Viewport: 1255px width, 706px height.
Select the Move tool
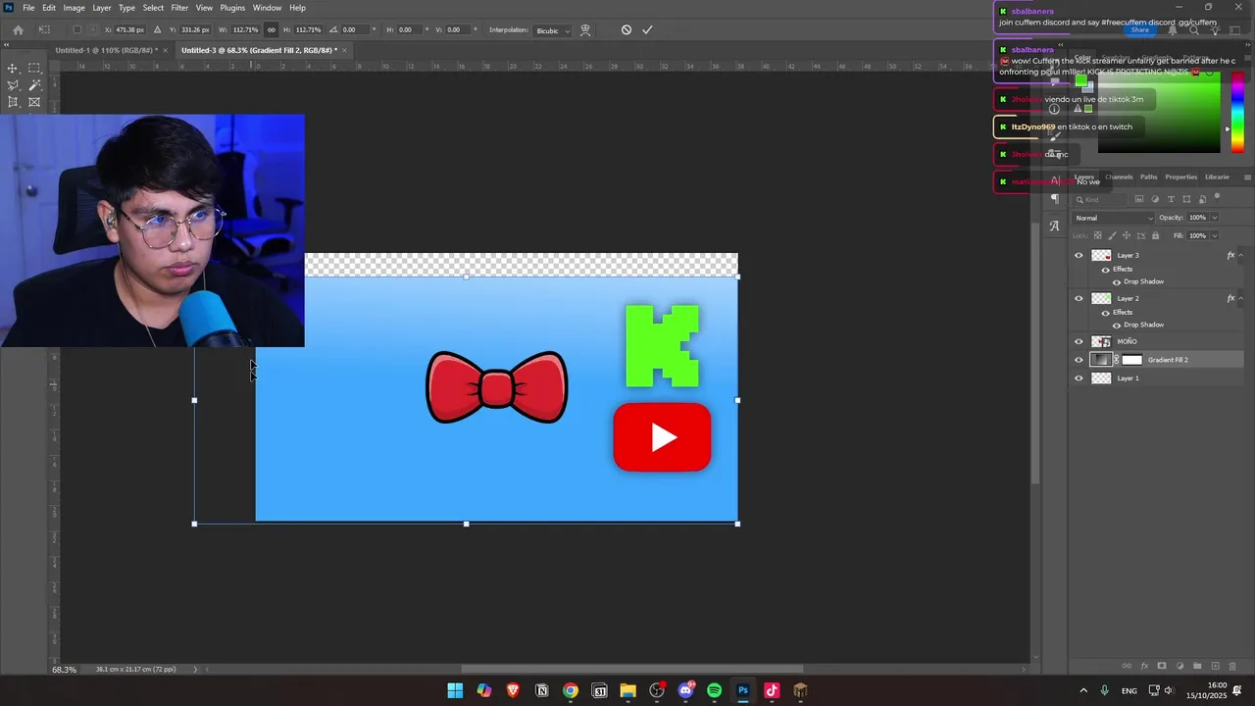pyautogui.click(x=13, y=69)
